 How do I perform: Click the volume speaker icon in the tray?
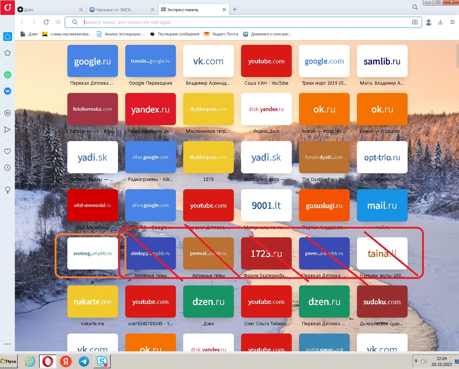(x=424, y=361)
